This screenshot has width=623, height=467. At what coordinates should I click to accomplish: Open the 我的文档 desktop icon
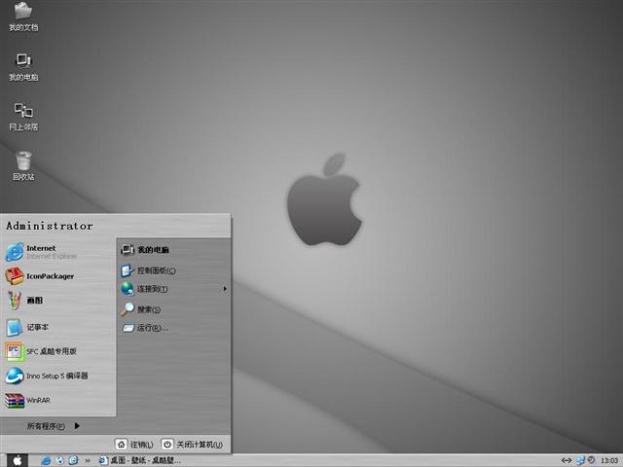pyautogui.click(x=23, y=17)
